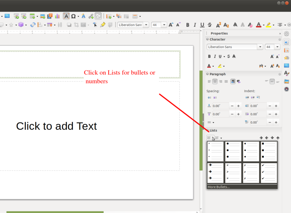Open sidebar font color dropdown arrow
This screenshot has width=291, height=213.
click(x=213, y=66)
